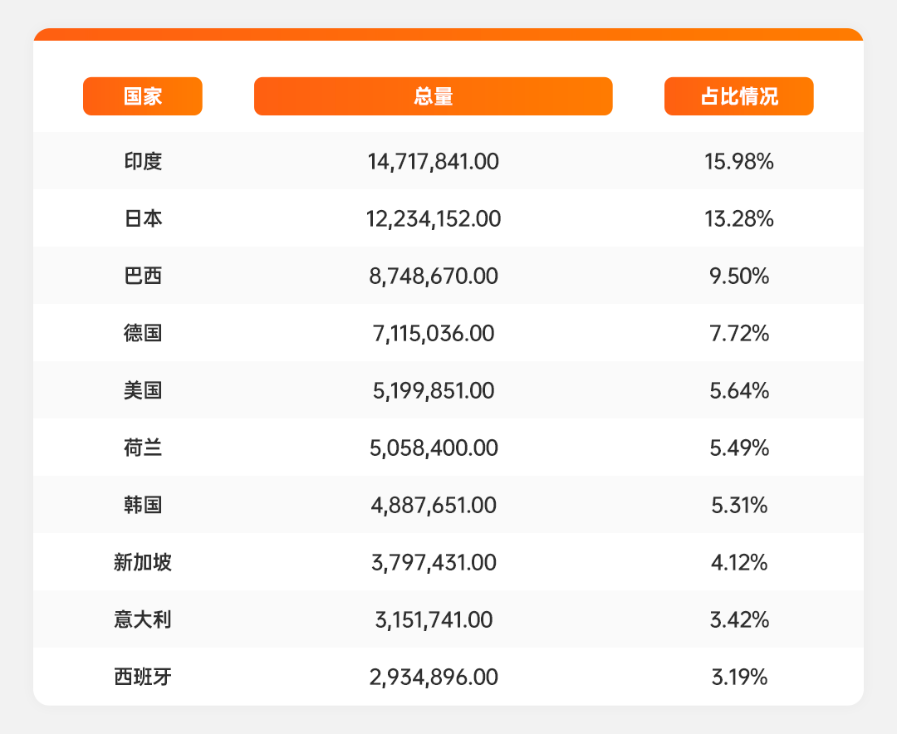Screen dimensions: 897x734
Task: Click the 国家 column header
Action: point(143,96)
